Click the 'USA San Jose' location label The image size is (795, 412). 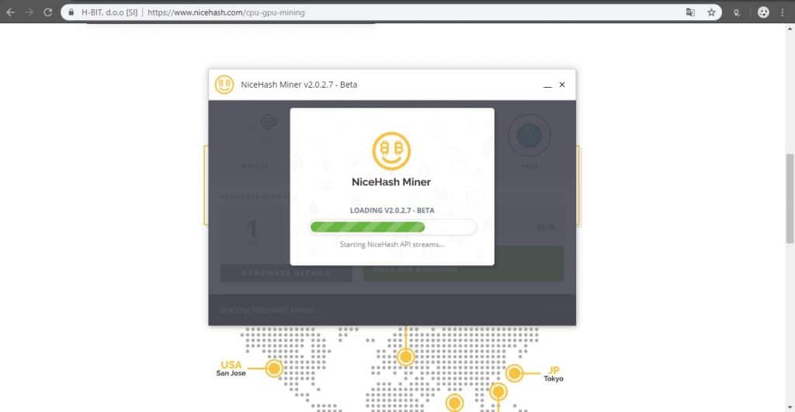231,369
